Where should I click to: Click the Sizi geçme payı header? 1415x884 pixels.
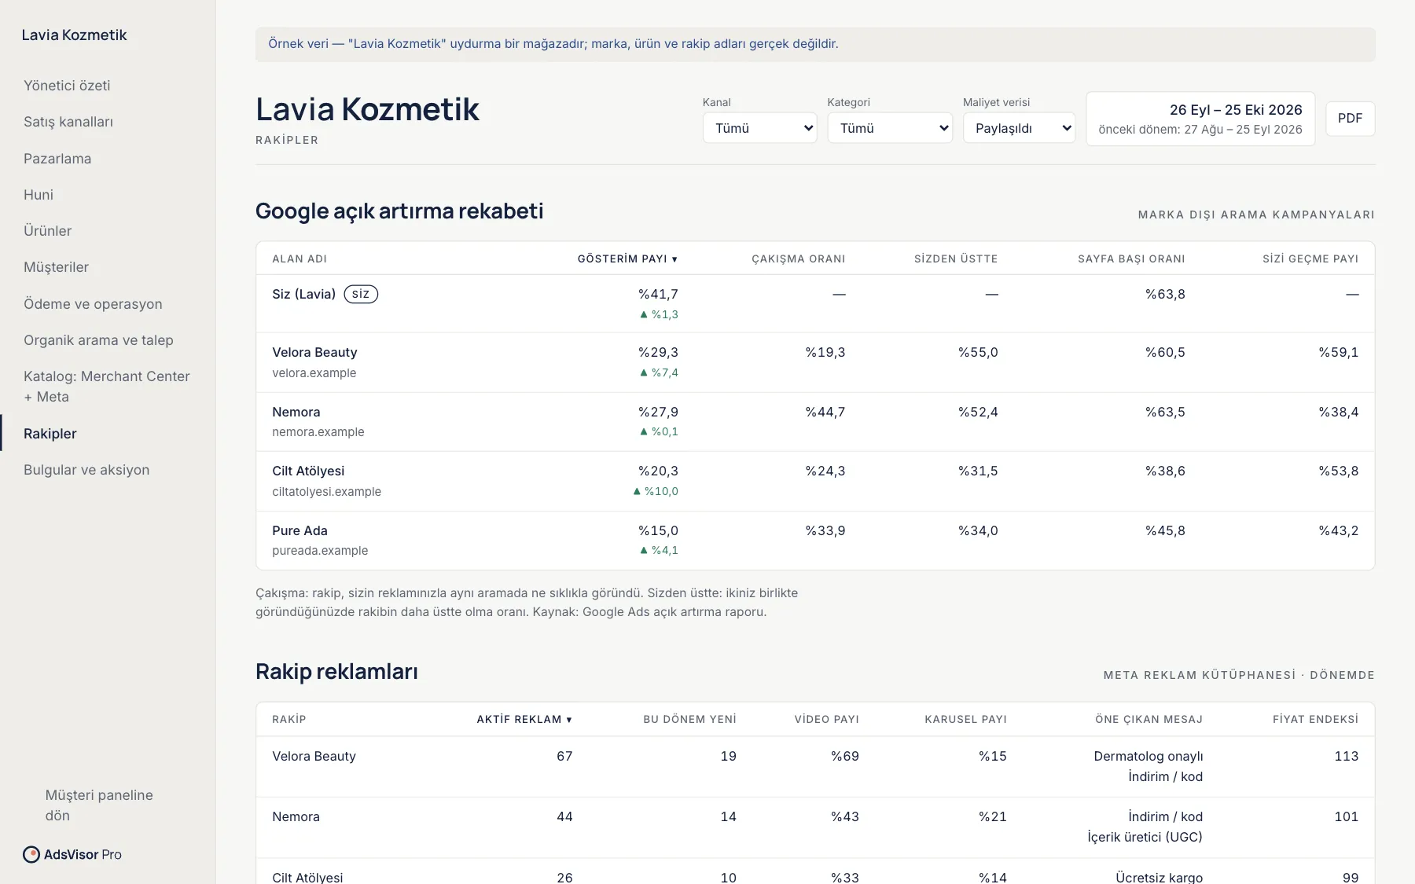coord(1310,259)
